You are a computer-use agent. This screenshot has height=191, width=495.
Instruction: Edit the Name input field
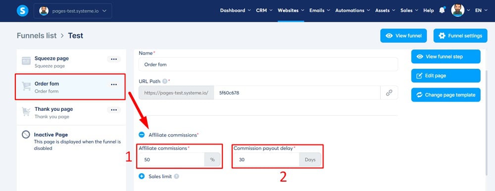(268, 64)
